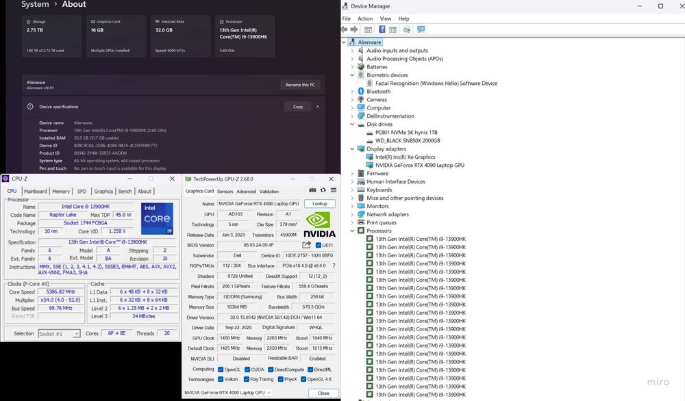Click the Bluetooth icon in the device tree

(x=361, y=91)
